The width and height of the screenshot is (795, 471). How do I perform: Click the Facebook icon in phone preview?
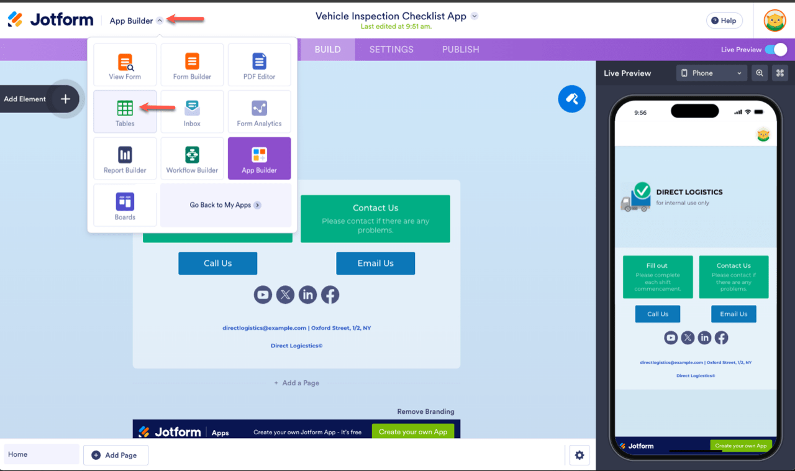click(x=721, y=337)
